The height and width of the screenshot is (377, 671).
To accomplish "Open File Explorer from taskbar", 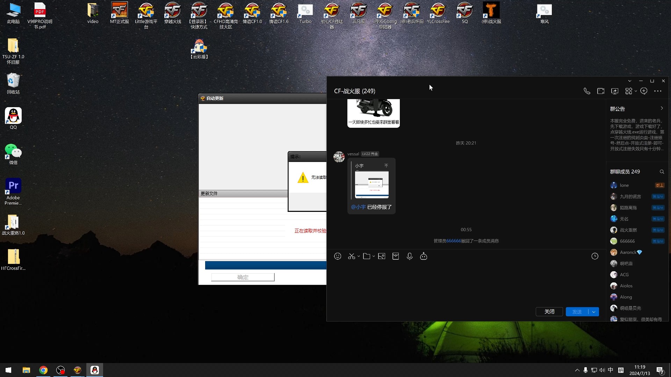I will (x=26, y=370).
